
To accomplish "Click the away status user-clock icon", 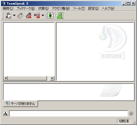I will [x=8, y=16].
